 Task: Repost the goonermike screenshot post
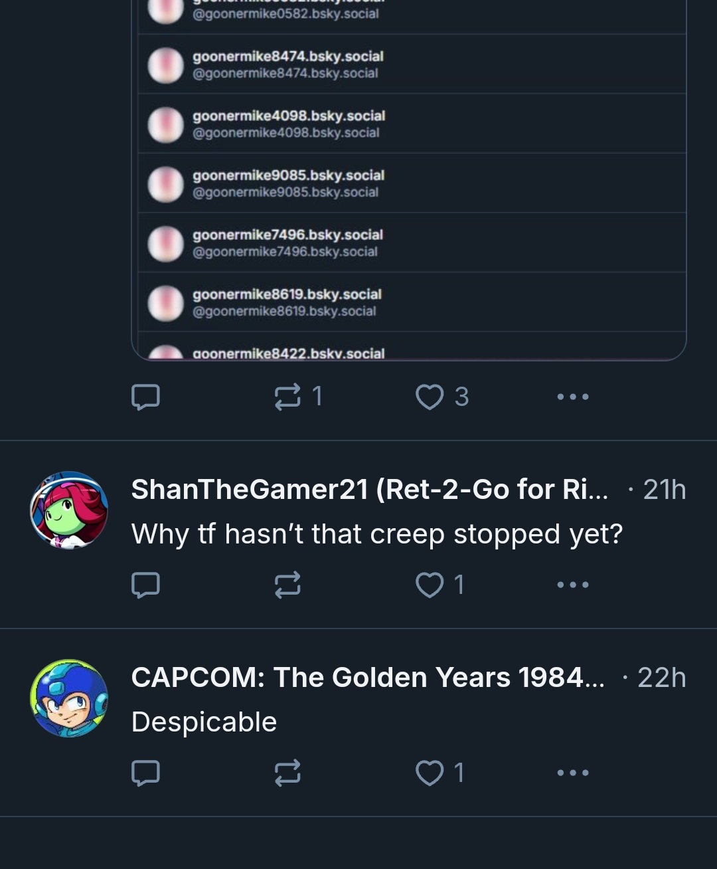(x=288, y=397)
